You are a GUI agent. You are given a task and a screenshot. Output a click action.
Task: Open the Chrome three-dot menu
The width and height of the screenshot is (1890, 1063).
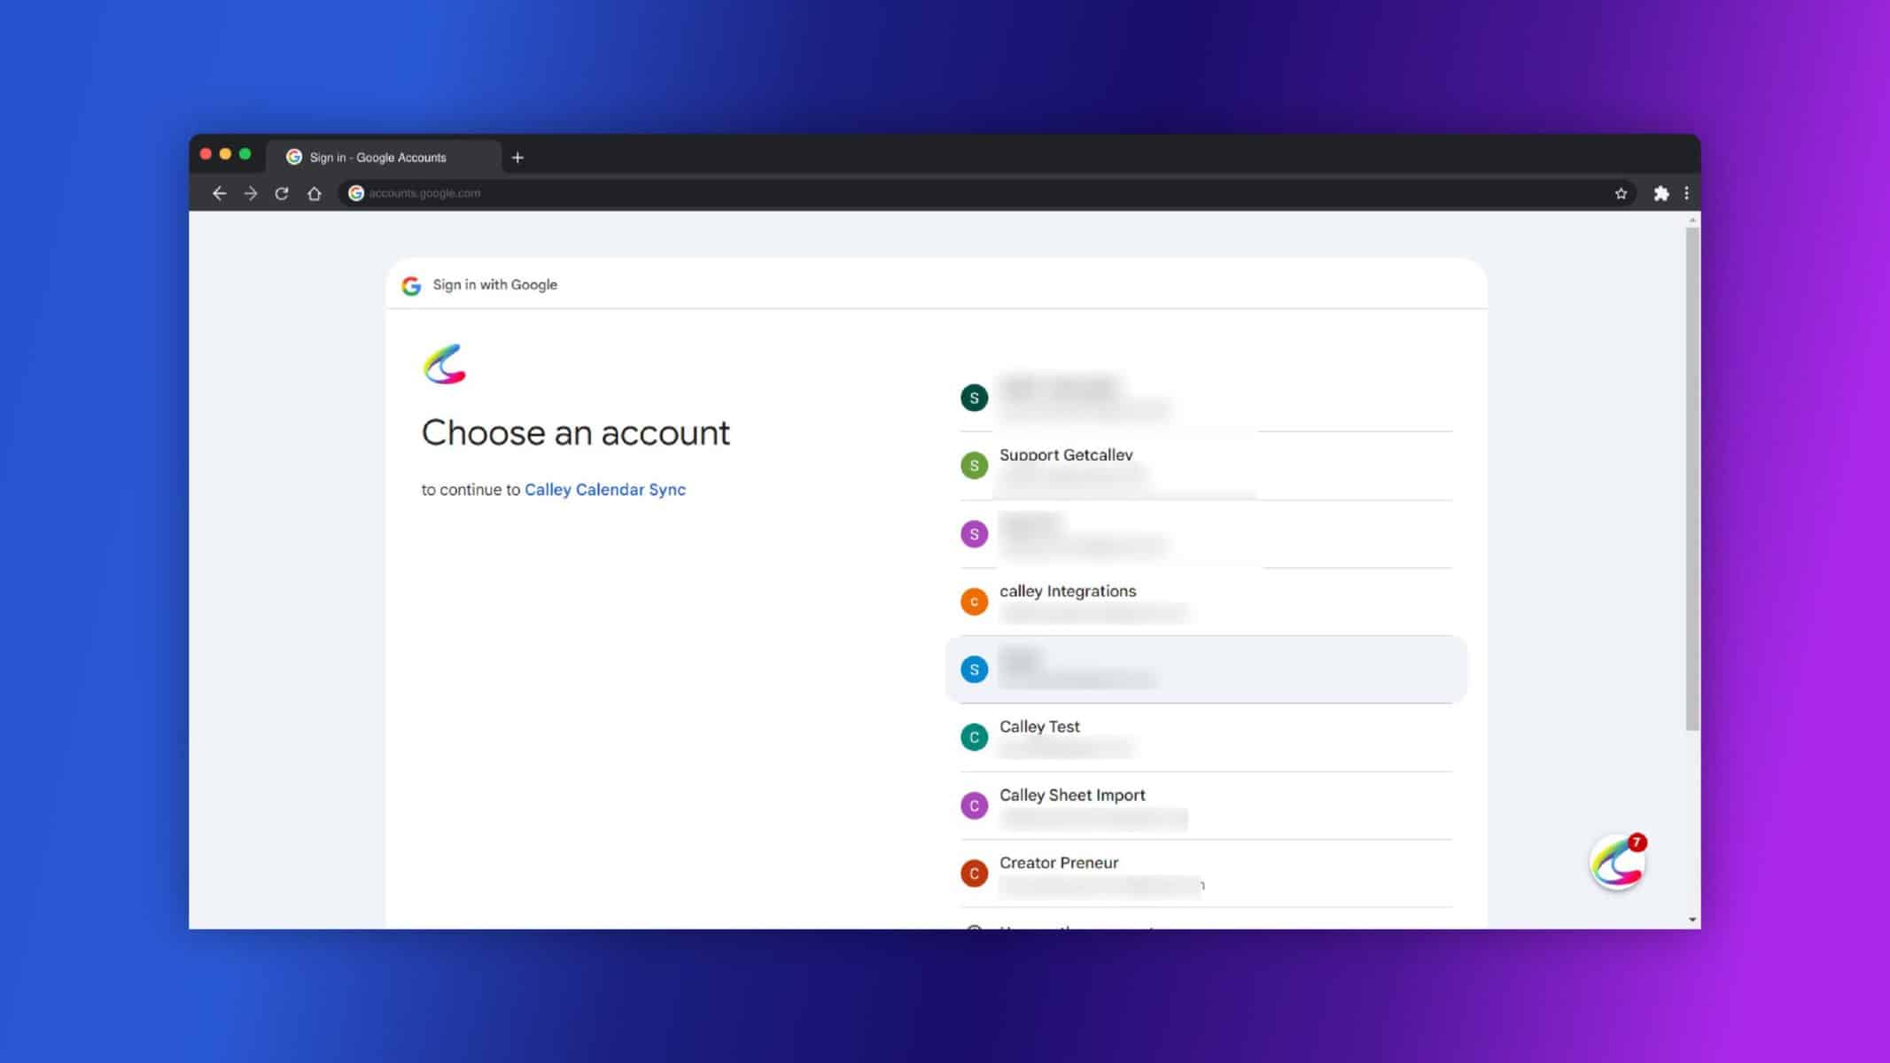point(1686,193)
